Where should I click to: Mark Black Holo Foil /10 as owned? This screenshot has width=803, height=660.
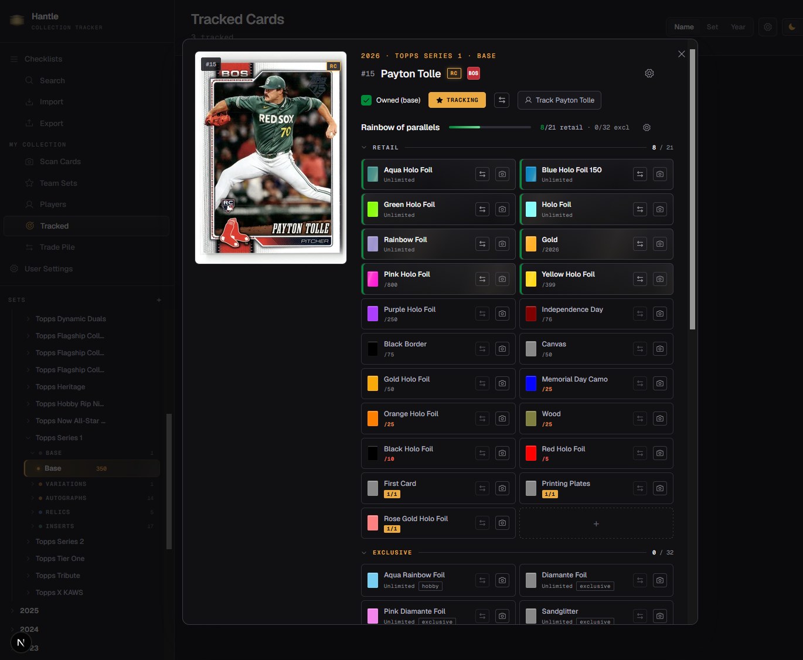tap(438, 453)
